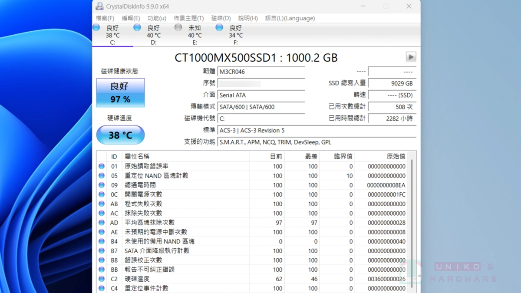Click status orb for attribute 09
The image size is (521, 293).
pyautogui.click(x=102, y=185)
